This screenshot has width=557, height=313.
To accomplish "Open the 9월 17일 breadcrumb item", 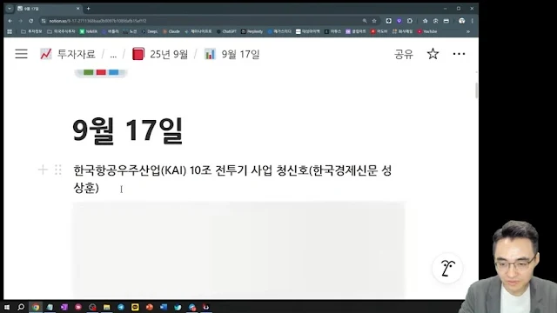I will point(232,54).
